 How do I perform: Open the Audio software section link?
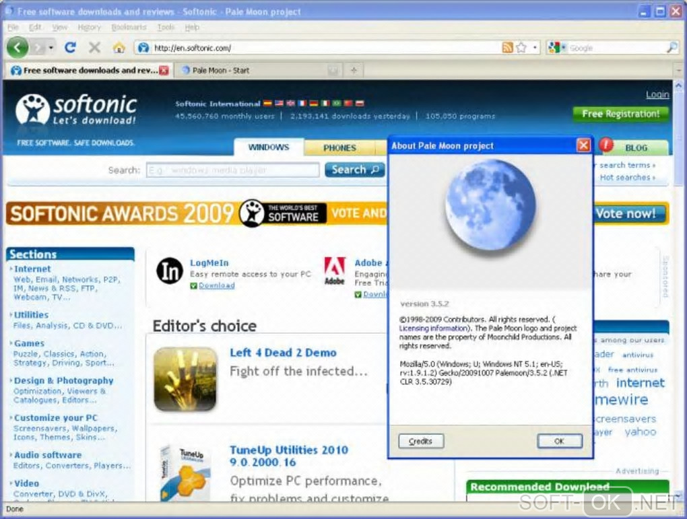pos(47,455)
